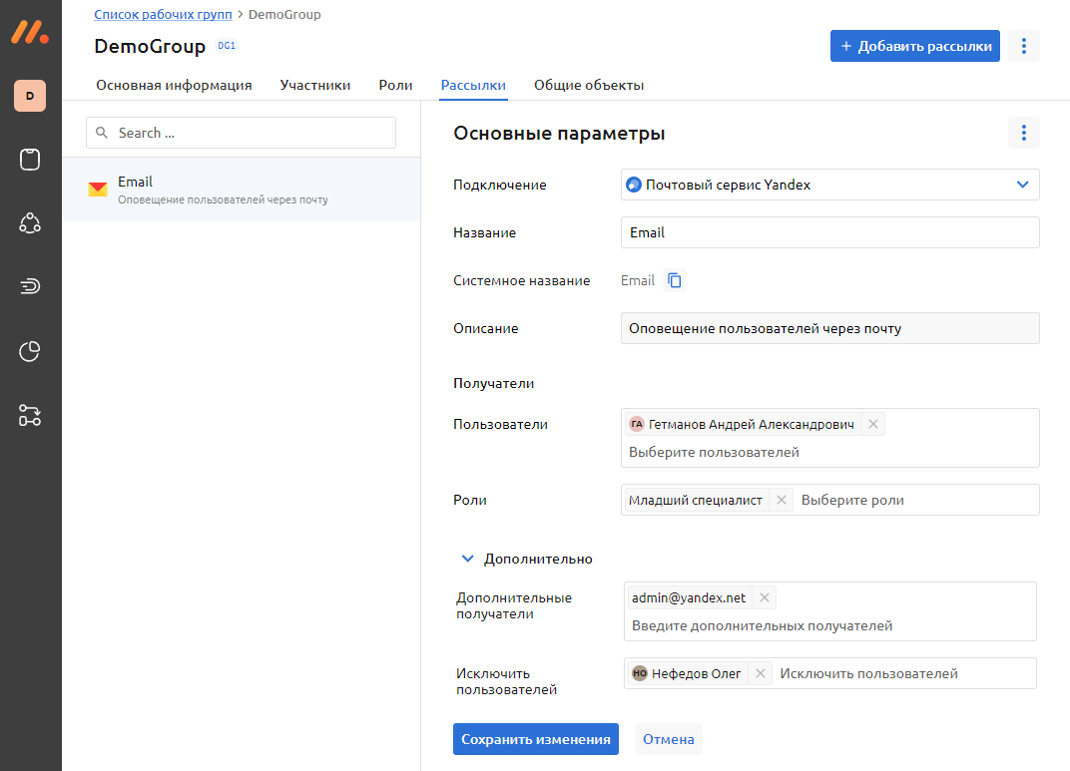The height and width of the screenshot is (771, 1070).
Task: Click the bottom workflow icon in the sidebar
Action: (x=30, y=416)
